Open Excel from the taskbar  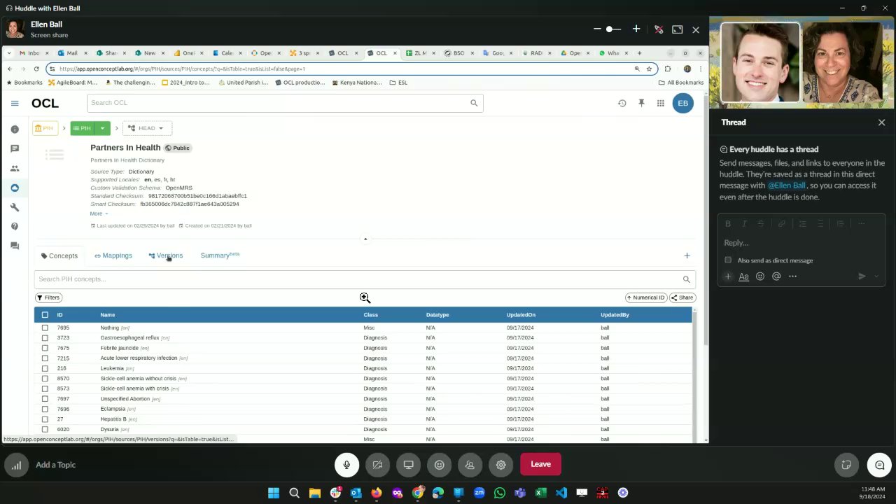[540, 493]
